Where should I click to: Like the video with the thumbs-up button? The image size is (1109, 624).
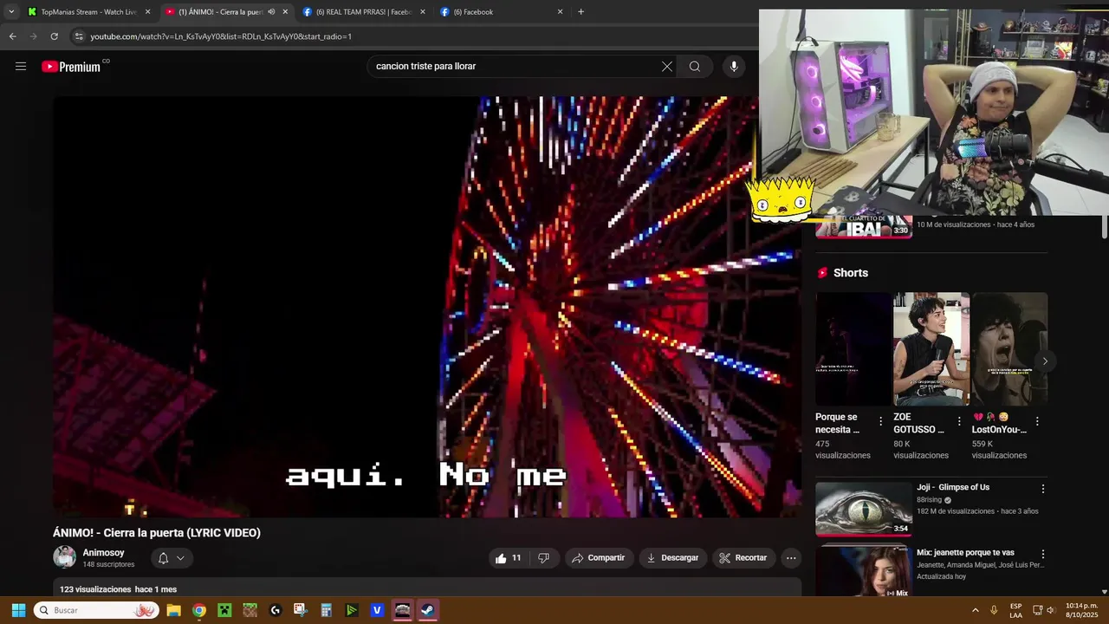tap(509, 558)
